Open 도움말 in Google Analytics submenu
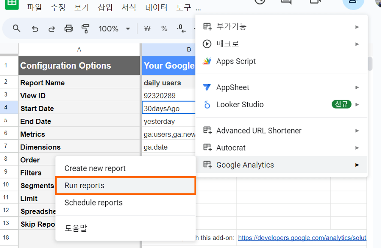Viewport: 381px width, 248px height. 126,229
